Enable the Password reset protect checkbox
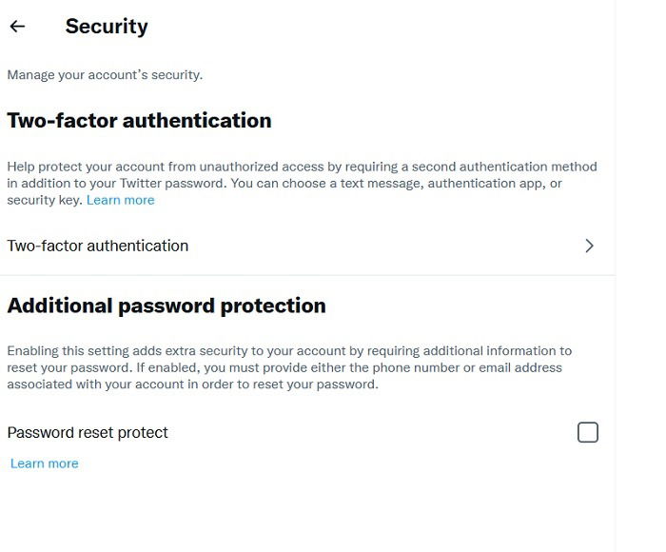Screen dimensions: 666x552 [x=588, y=432]
